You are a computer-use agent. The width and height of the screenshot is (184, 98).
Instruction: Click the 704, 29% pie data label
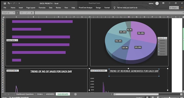point(141,33)
